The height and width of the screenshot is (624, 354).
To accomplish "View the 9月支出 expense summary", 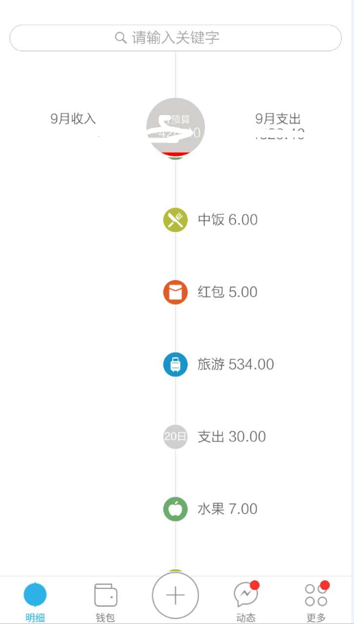I will 278,126.
